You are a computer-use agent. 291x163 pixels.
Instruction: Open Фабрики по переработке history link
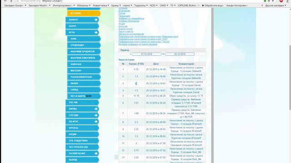pyautogui.click(x=131, y=19)
